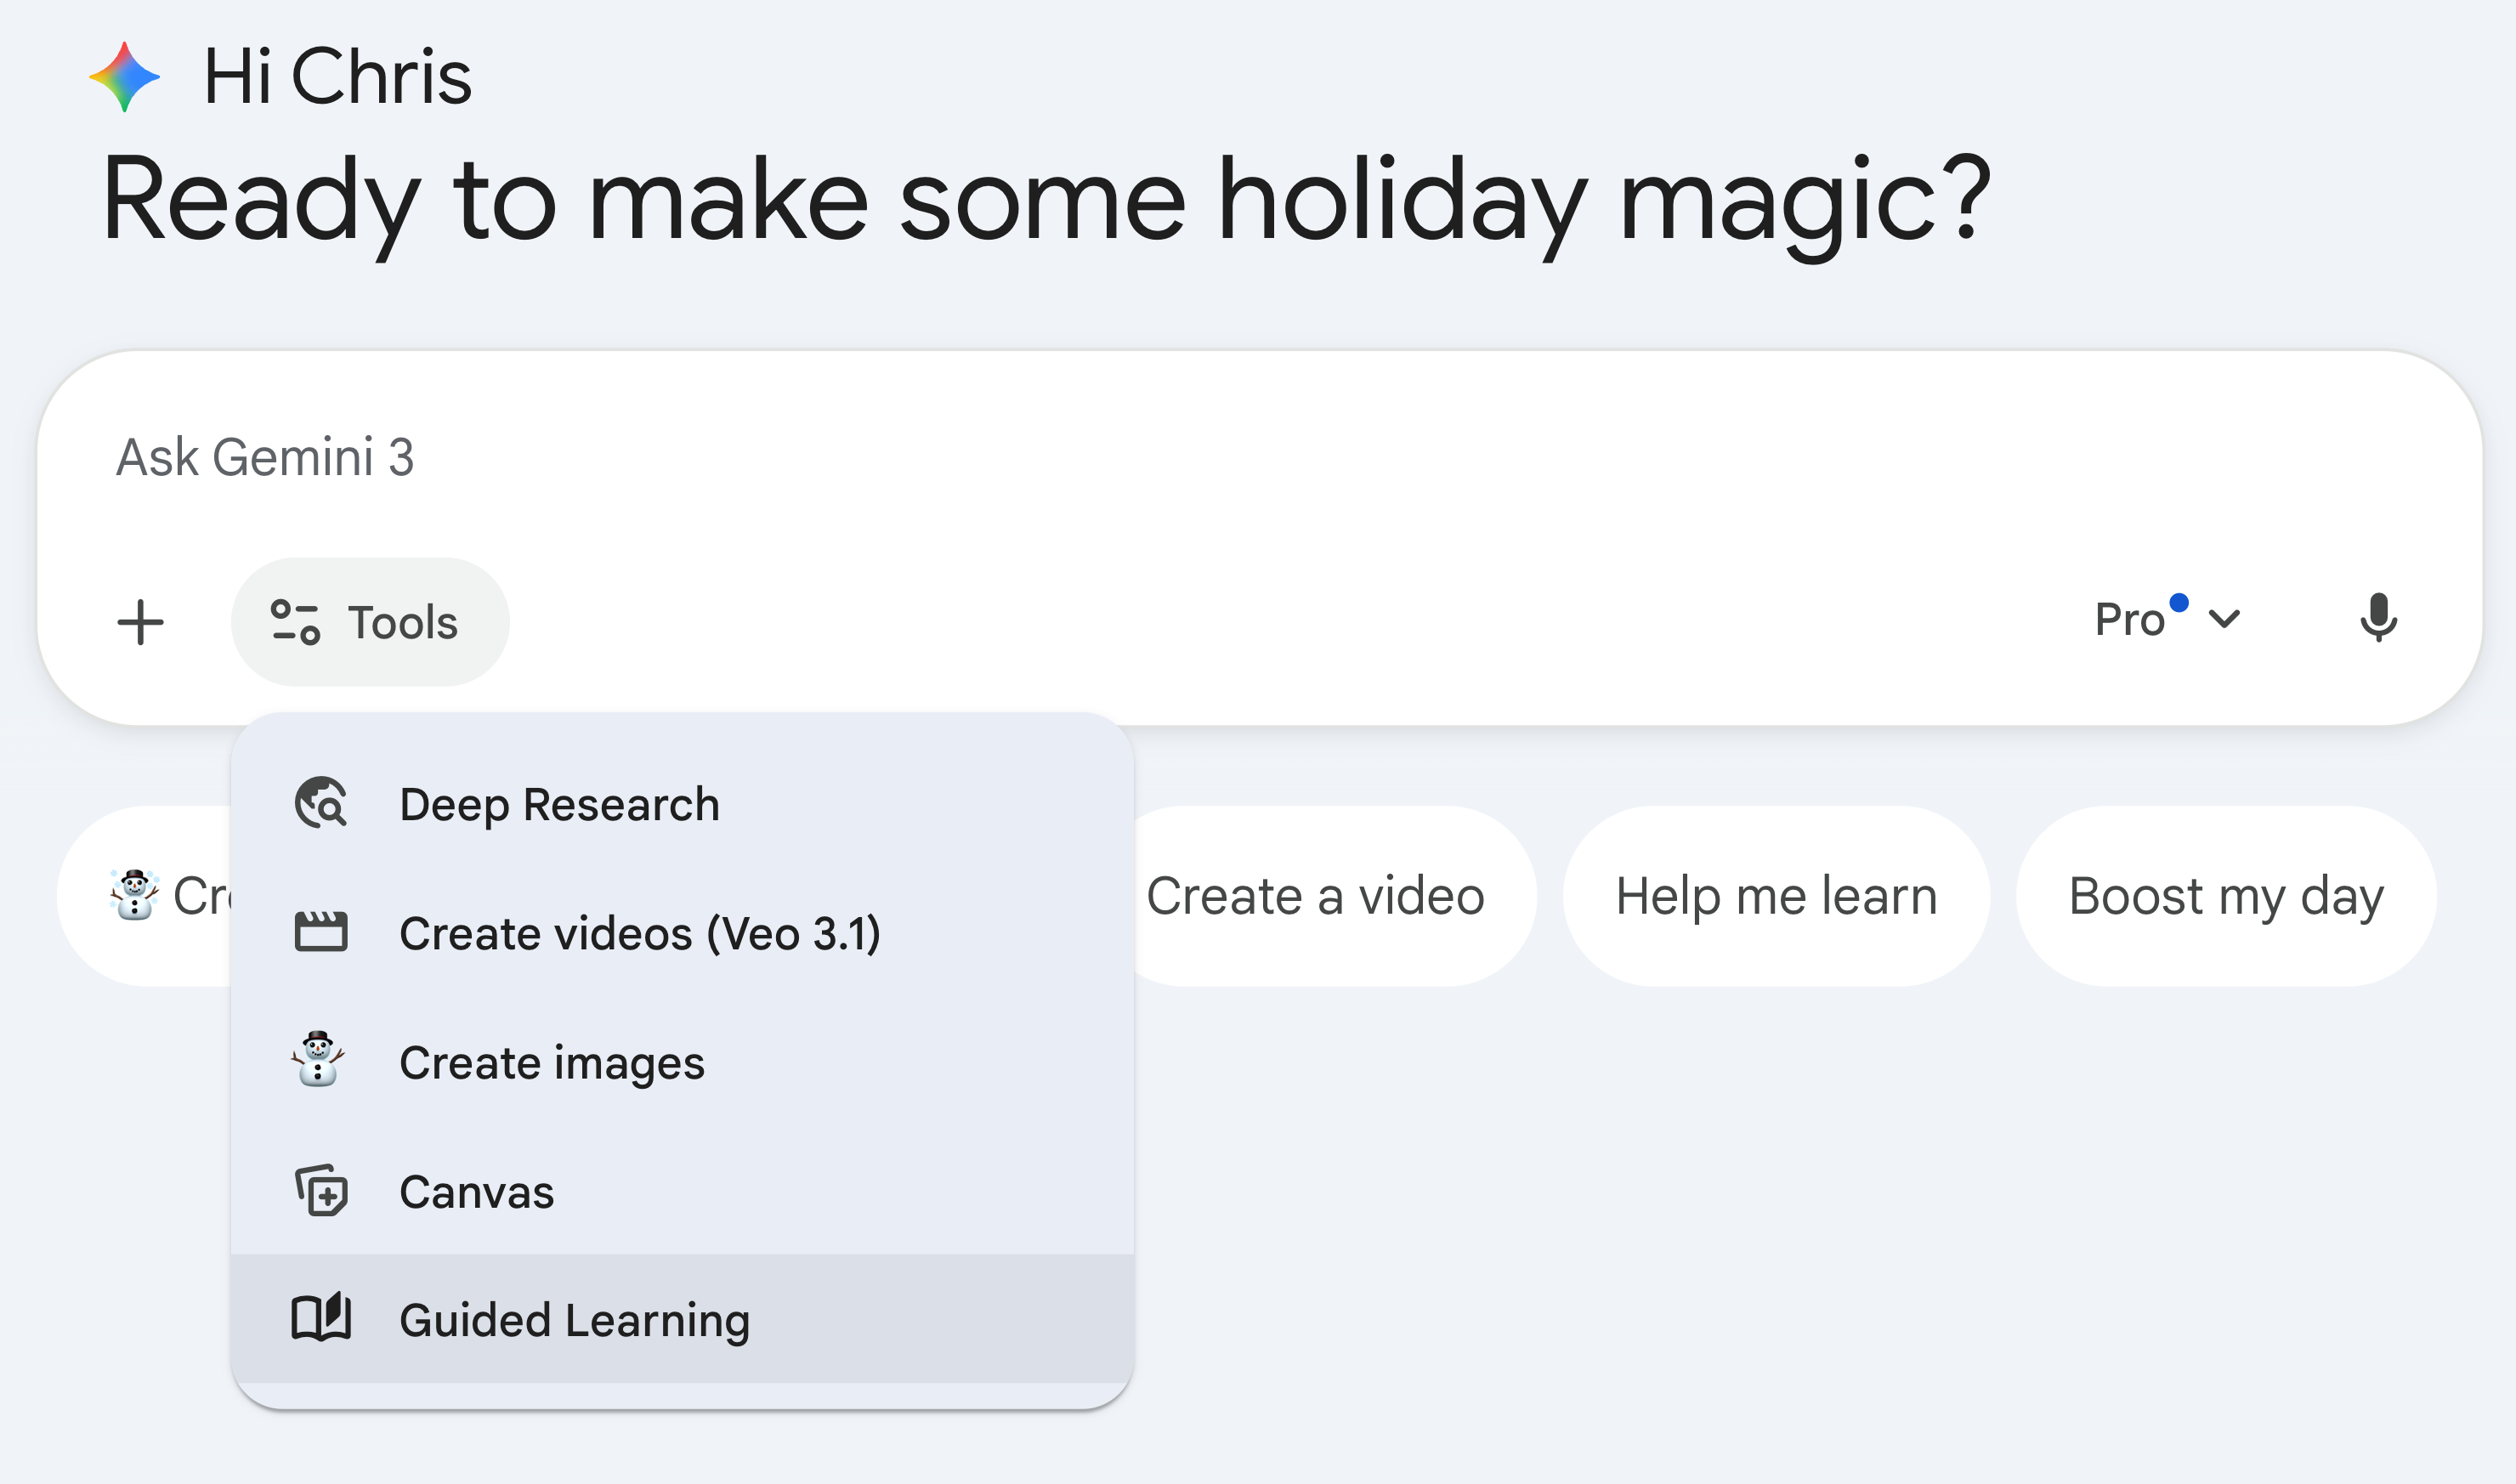The height and width of the screenshot is (1484, 2516).
Task: Click the Boost my day chip
Action: click(2226, 896)
